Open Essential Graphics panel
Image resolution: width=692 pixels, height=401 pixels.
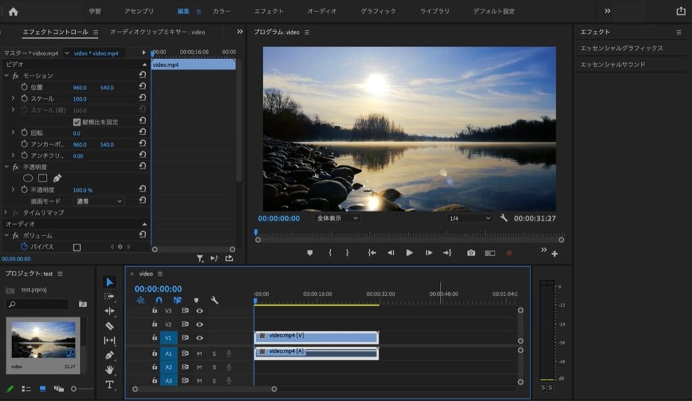(622, 48)
